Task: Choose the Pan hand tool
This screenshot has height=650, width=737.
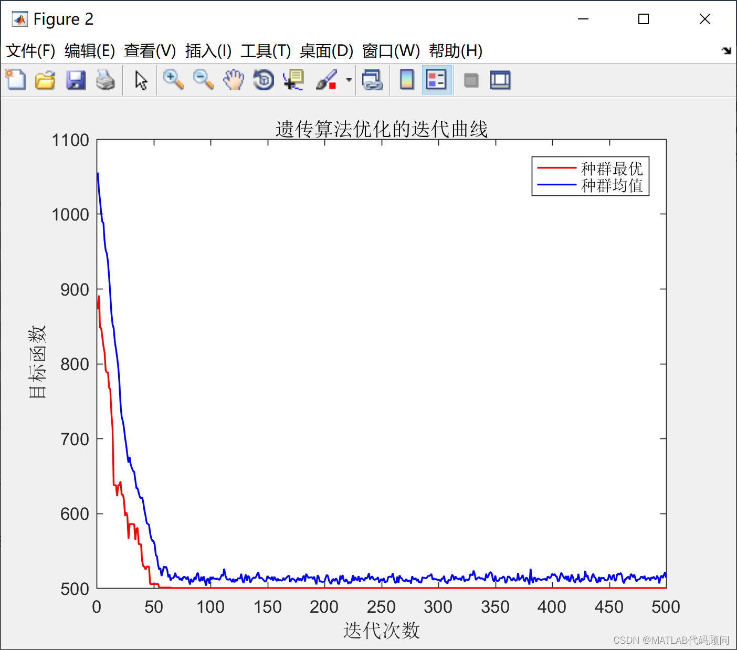Action: [234, 80]
